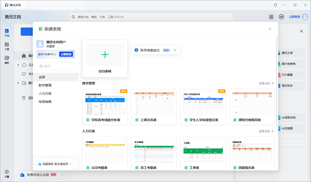
Task: Open the 图片转表格 tool
Action: pyautogui.click(x=291, y=64)
